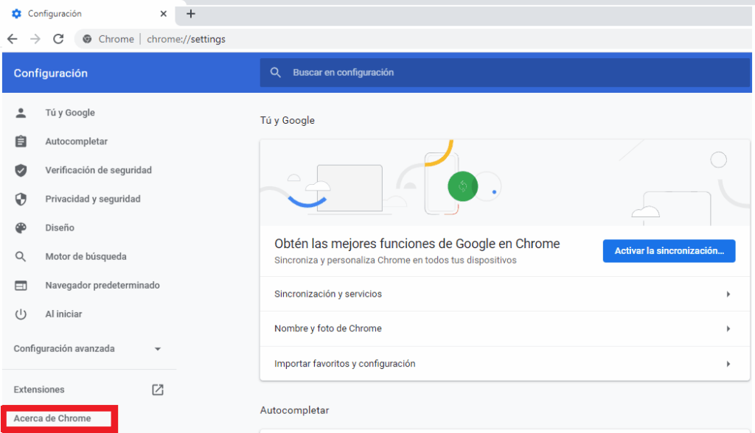Click the Navegador predeterminado browser icon
The width and height of the screenshot is (755, 433).
pyautogui.click(x=21, y=285)
